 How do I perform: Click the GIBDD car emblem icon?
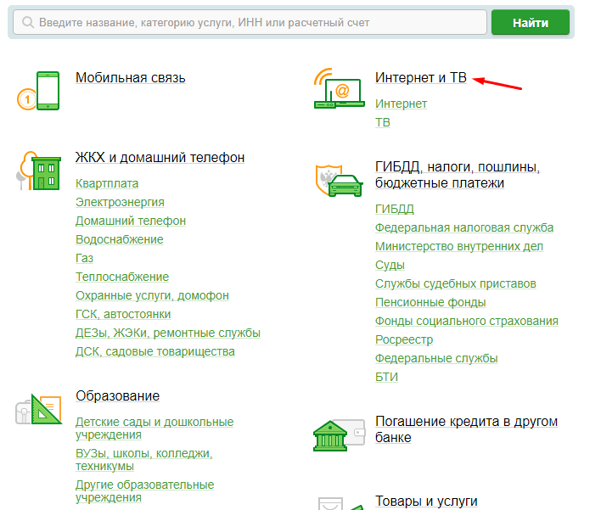[x=339, y=181]
